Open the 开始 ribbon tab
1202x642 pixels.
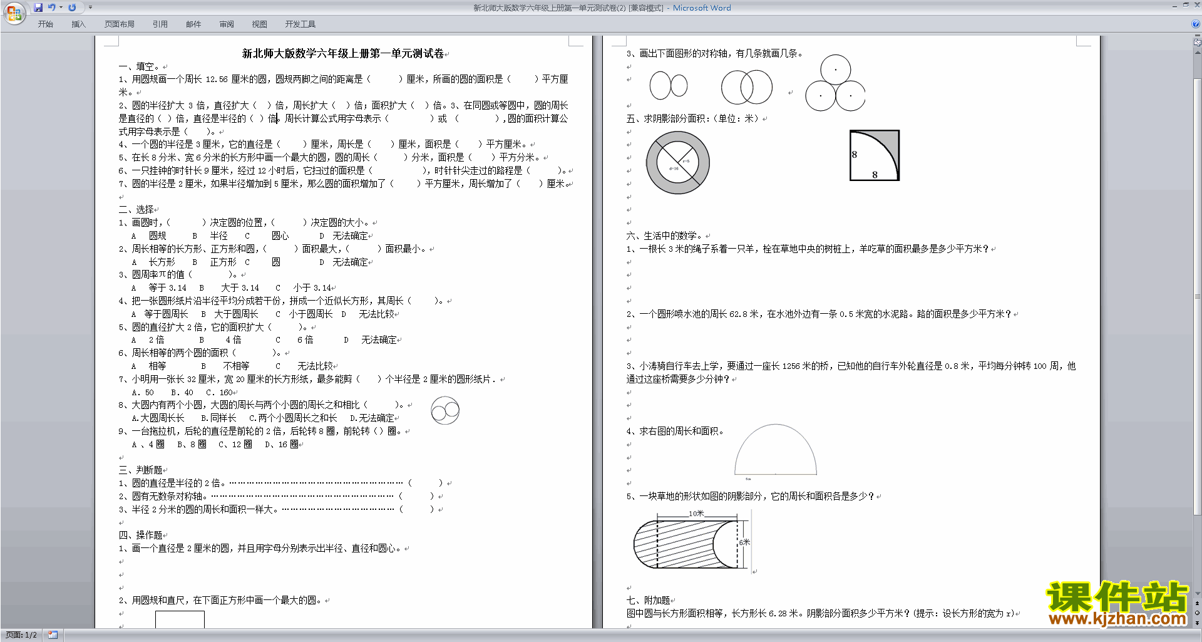click(45, 24)
